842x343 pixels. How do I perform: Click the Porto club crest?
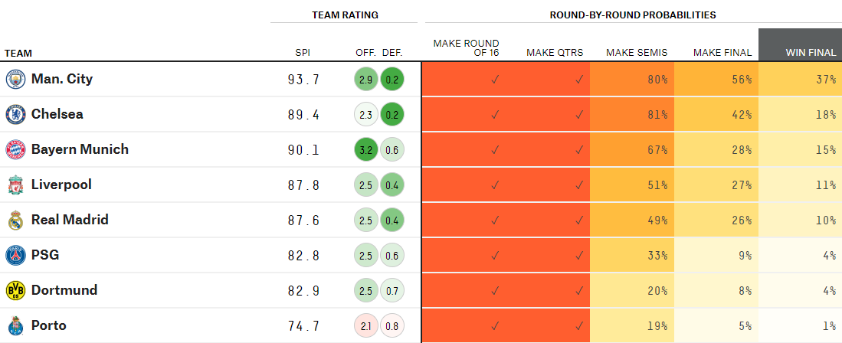(15, 325)
